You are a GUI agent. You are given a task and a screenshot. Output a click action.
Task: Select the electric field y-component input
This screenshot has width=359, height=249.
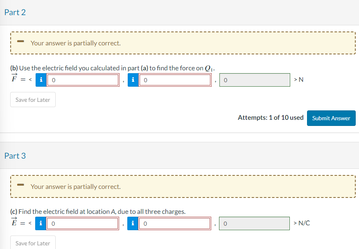[x=174, y=223]
